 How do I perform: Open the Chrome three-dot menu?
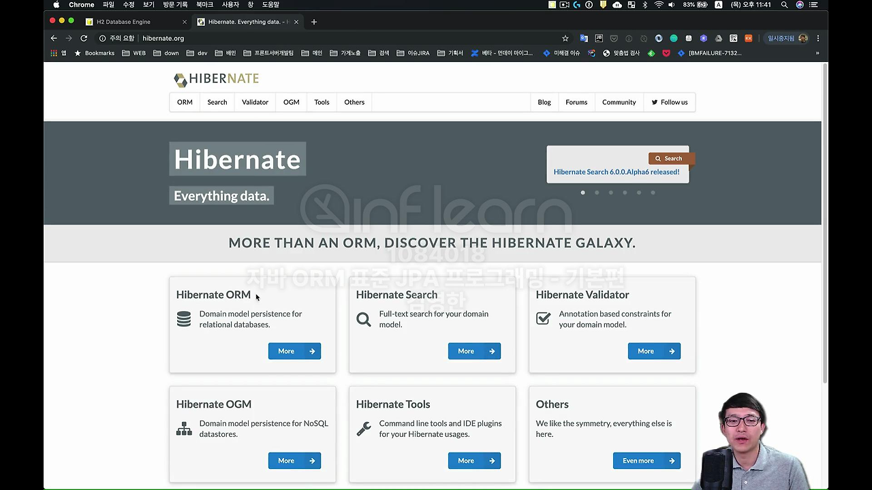pyautogui.click(x=818, y=38)
